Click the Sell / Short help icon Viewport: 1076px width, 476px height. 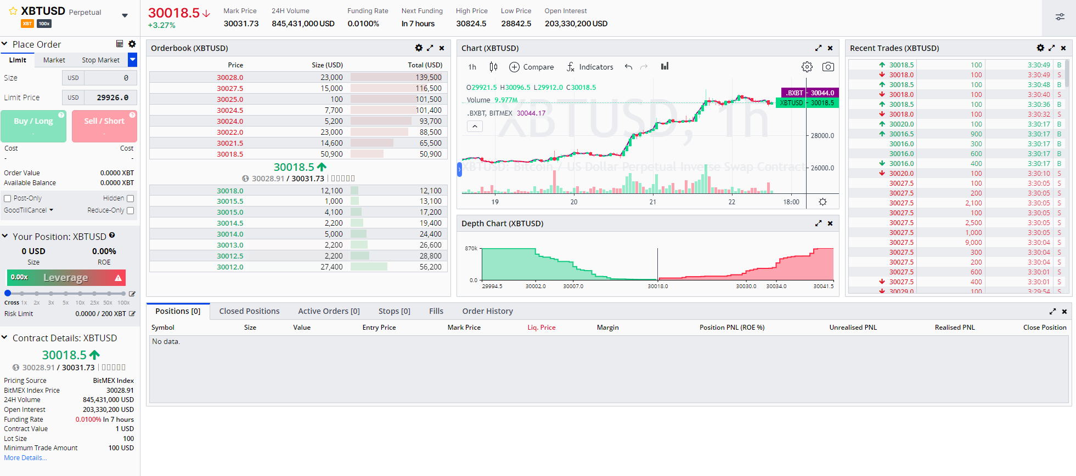(132, 115)
